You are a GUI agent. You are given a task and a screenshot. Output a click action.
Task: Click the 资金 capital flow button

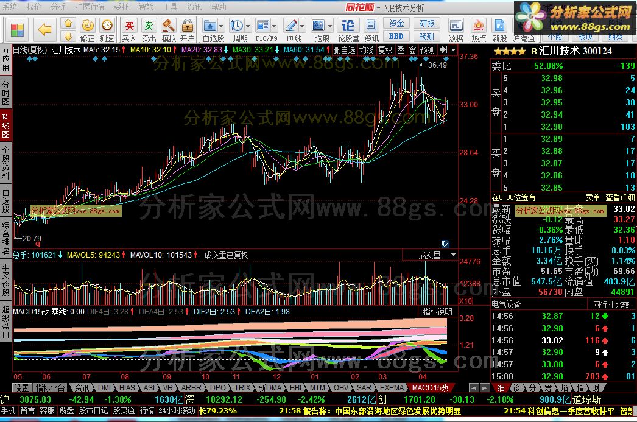pyautogui.click(x=396, y=23)
